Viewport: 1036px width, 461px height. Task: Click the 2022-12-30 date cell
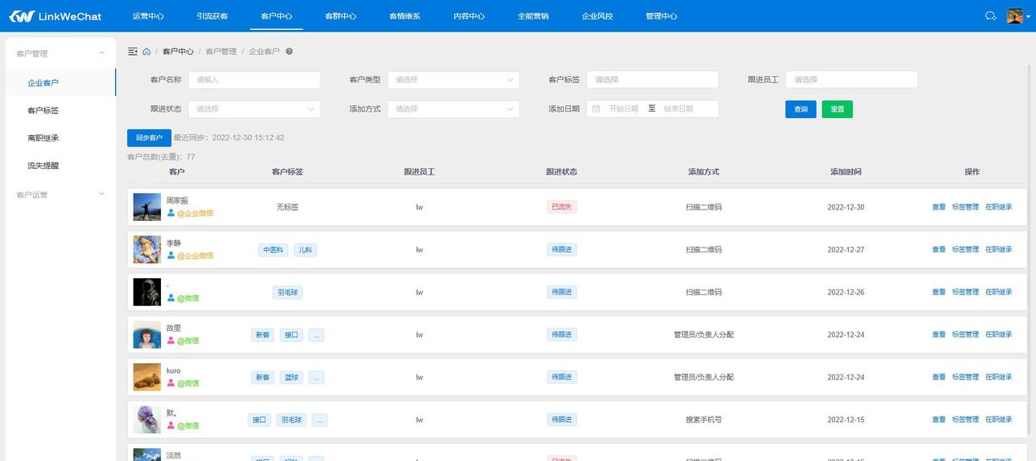(x=846, y=207)
